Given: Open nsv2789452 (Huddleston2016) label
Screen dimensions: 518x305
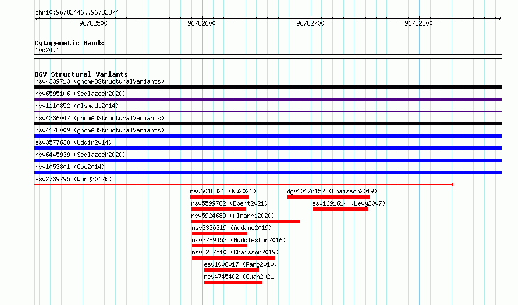Looking at the screenshot, I should click(239, 240).
